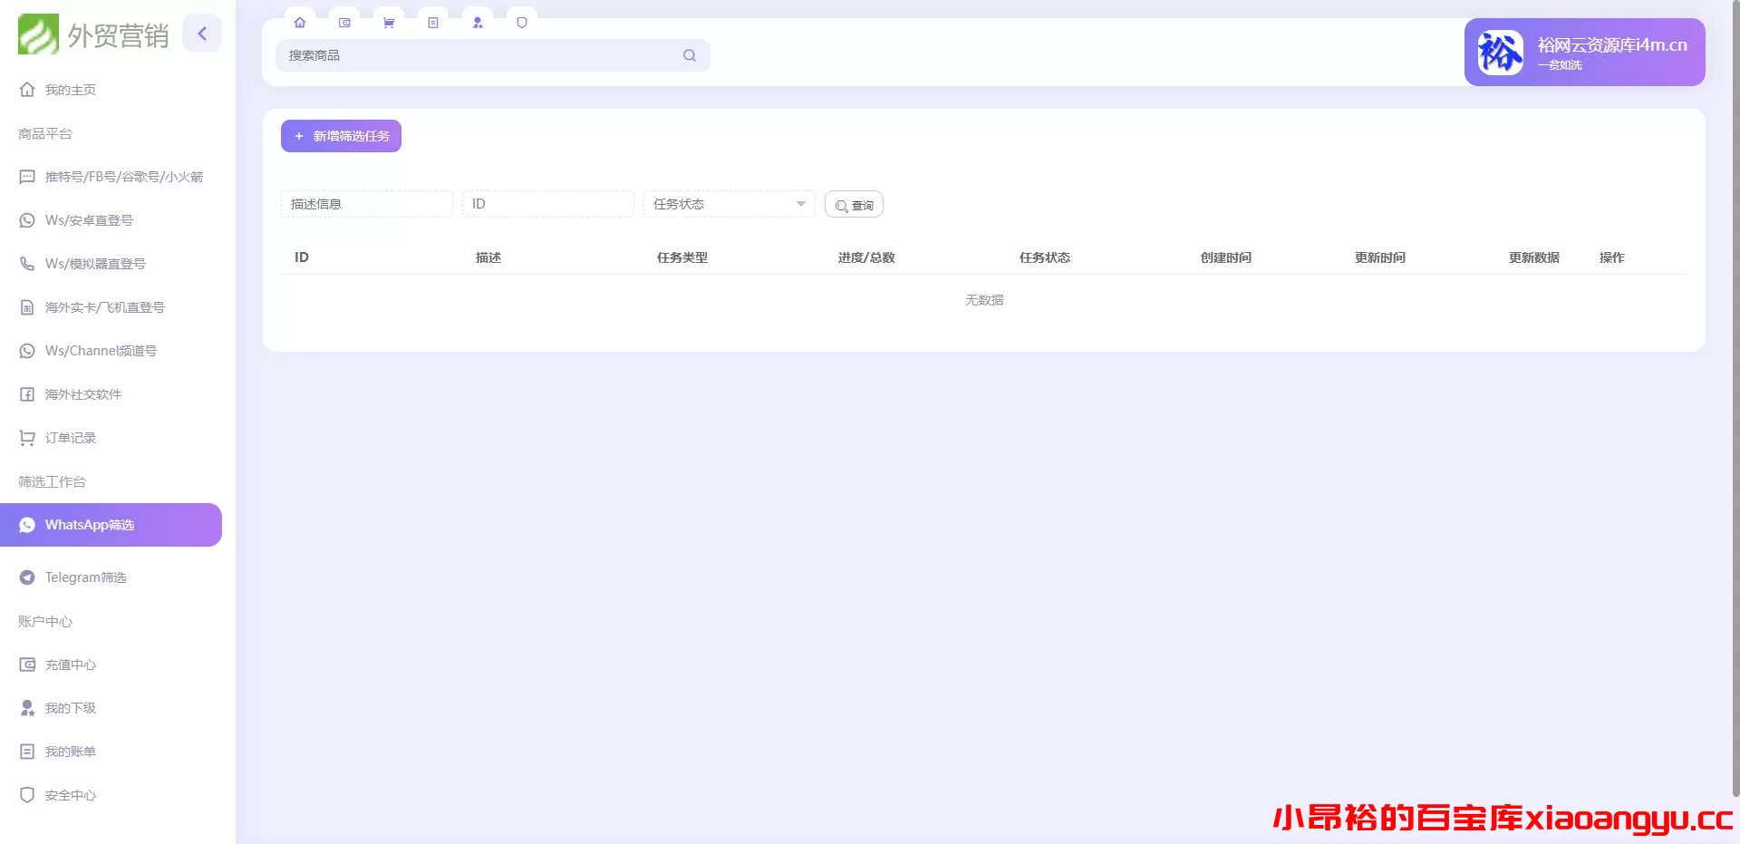
Task: Click the 描述信息 input field
Action: 366,204
